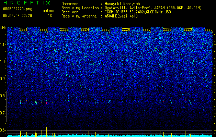Click the 2223 time marker
Screen dimensions: 216x137
[x=64, y=29]
